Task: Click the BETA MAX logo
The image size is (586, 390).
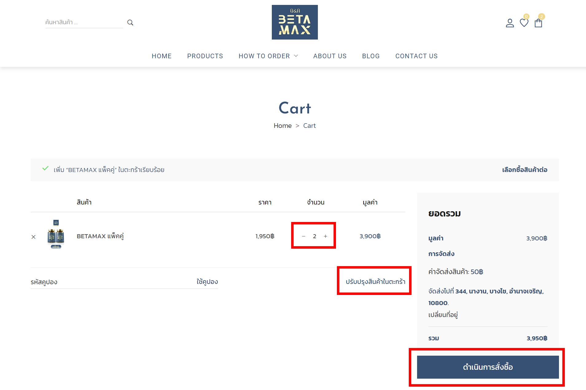Action: pos(295,22)
